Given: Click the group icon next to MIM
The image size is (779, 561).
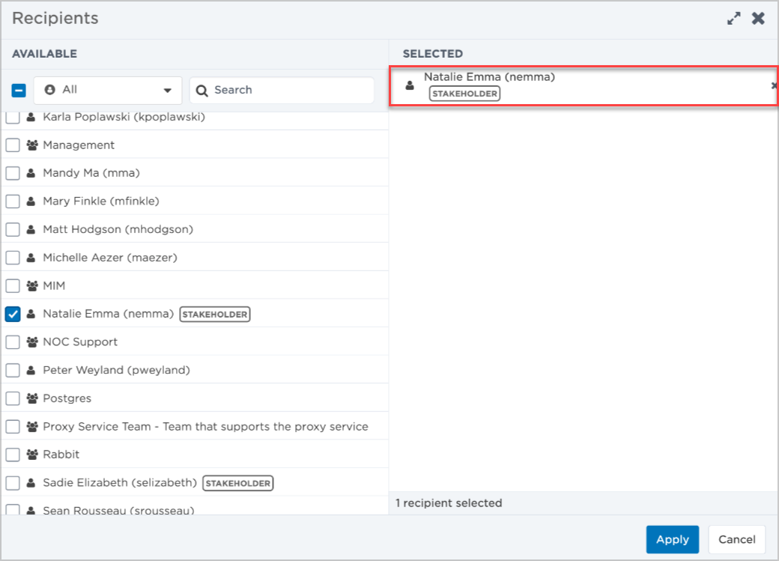Looking at the screenshot, I should pos(31,286).
